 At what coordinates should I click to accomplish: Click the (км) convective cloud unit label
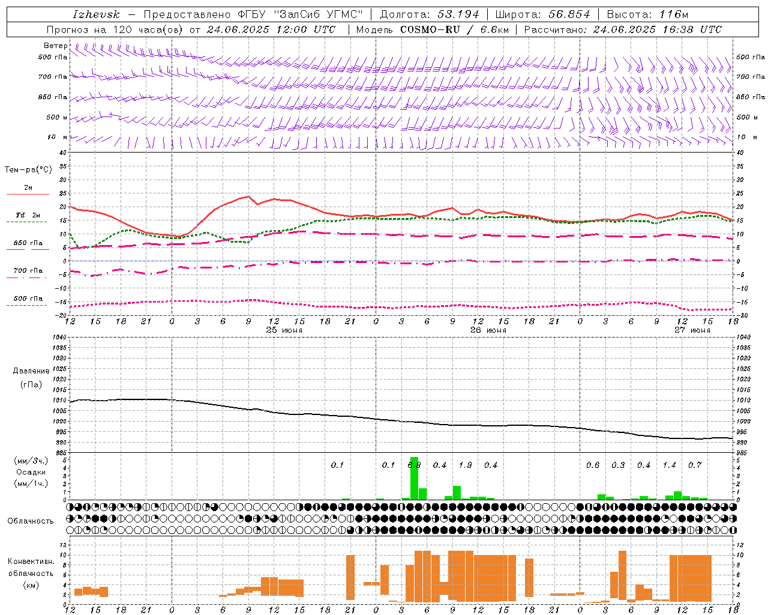31,585
